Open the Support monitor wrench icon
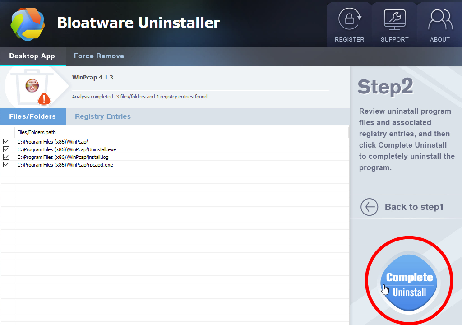 pyautogui.click(x=394, y=19)
